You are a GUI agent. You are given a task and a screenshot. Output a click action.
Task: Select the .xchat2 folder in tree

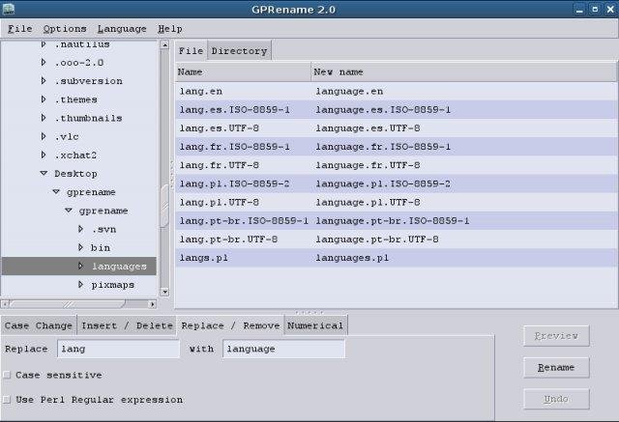[x=75, y=155]
